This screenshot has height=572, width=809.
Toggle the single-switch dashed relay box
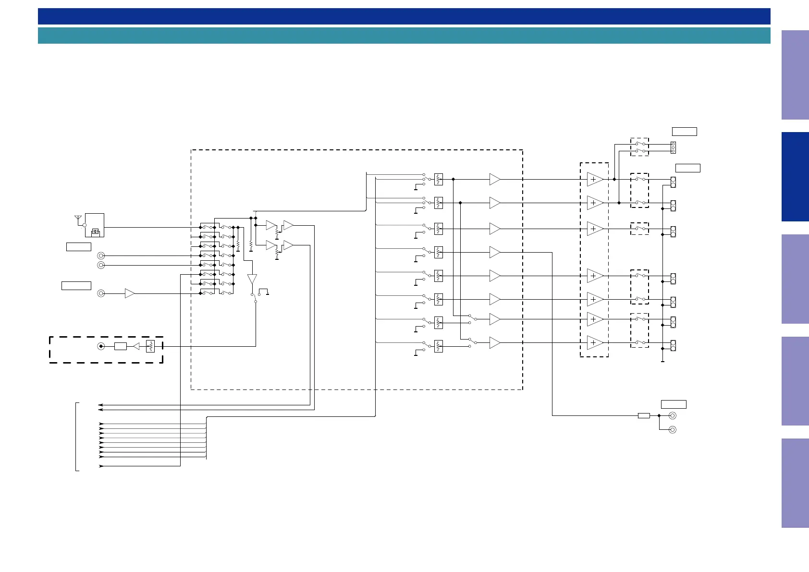(x=640, y=229)
